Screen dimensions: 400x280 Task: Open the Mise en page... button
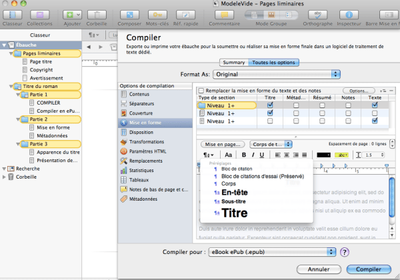pyautogui.click(x=223, y=145)
